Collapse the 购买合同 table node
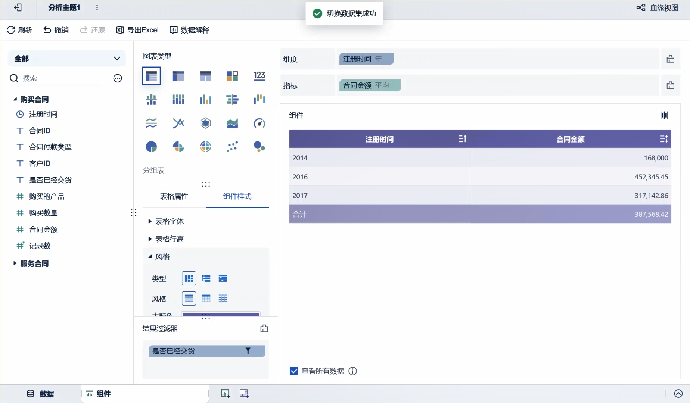The height and width of the screenshot is (403, 690). [x=15, y=99]
